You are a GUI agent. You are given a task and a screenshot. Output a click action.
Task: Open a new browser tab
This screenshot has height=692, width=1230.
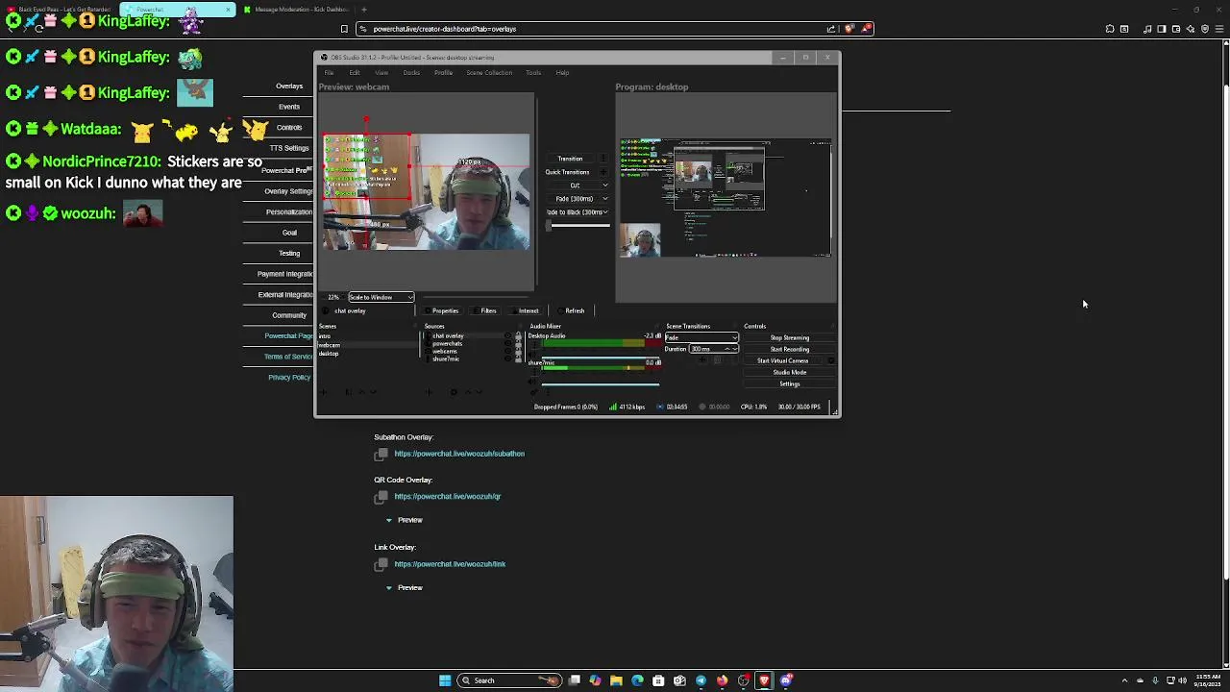(363, 10)
